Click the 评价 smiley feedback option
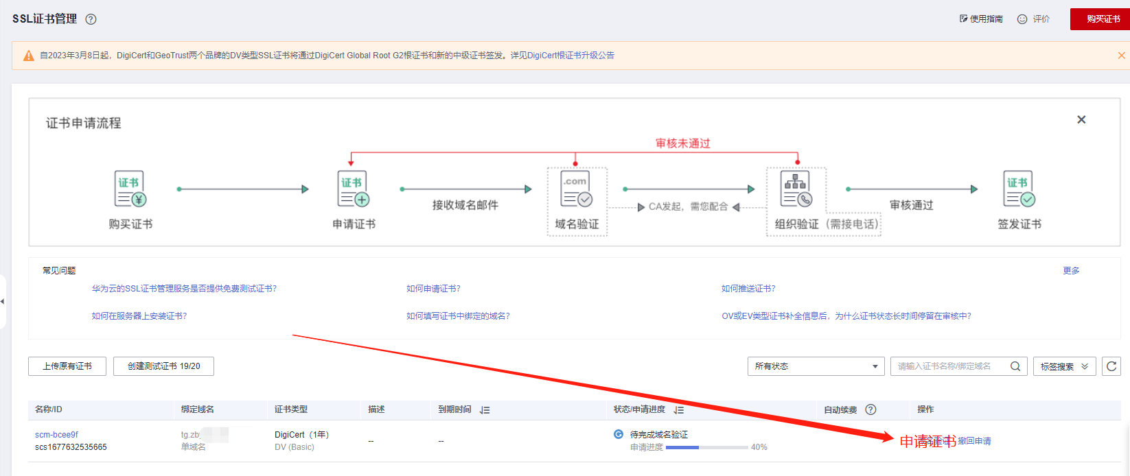This screenshot has width=1130, height=476. pyautogui.click(x=1033, y=19)
